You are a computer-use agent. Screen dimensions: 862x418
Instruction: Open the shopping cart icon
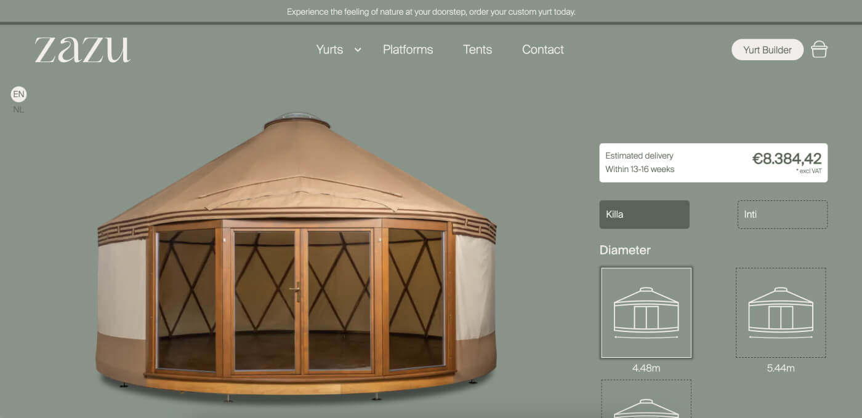(x=820, y=49)
